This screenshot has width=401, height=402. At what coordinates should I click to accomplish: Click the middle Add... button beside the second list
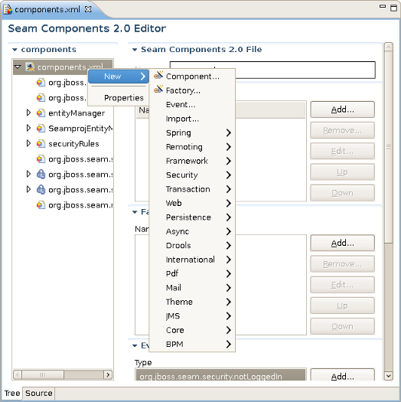click(342, 243)
